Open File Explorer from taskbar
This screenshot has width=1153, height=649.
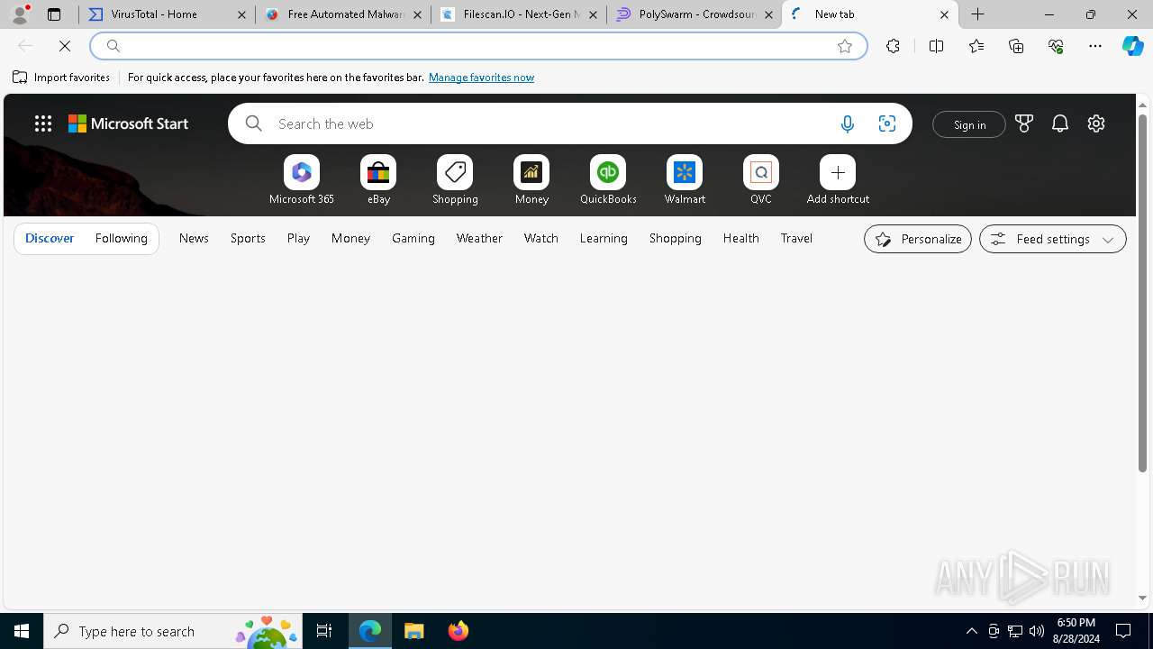click(x=414, y=631)
